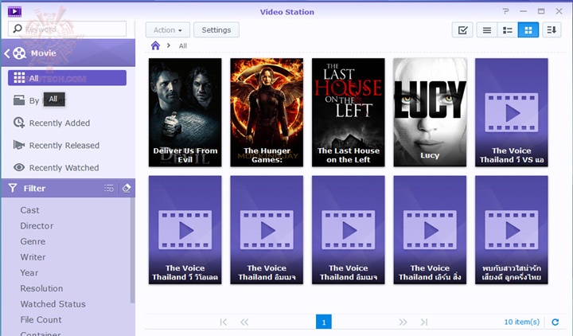Go back using the Movie arrow
This screenshot has height=336, width=573.
[x=6, y=53]
